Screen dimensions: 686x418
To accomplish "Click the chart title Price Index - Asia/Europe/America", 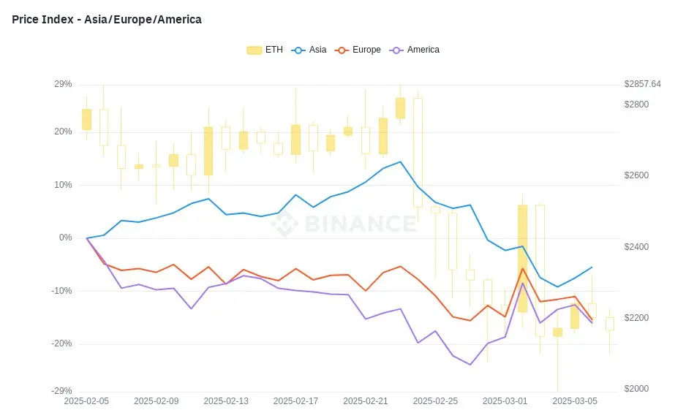I will (107, 20).
